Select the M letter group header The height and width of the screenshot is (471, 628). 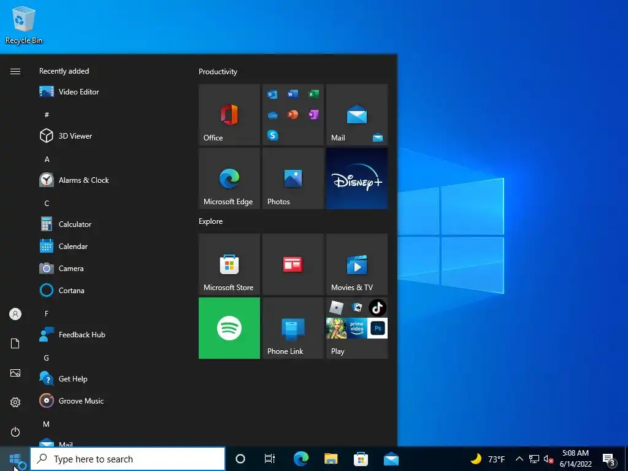click(46, 424)
